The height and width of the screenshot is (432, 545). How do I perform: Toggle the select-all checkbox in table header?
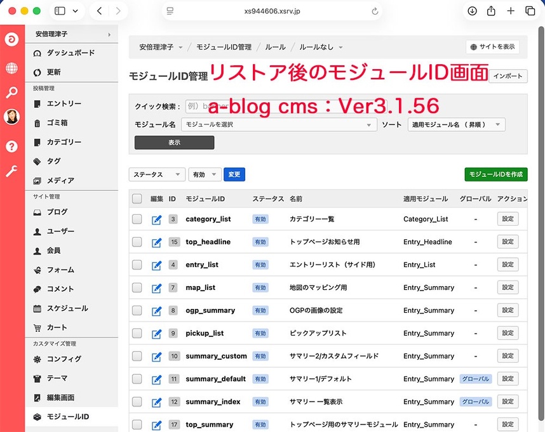pos(137,199)
